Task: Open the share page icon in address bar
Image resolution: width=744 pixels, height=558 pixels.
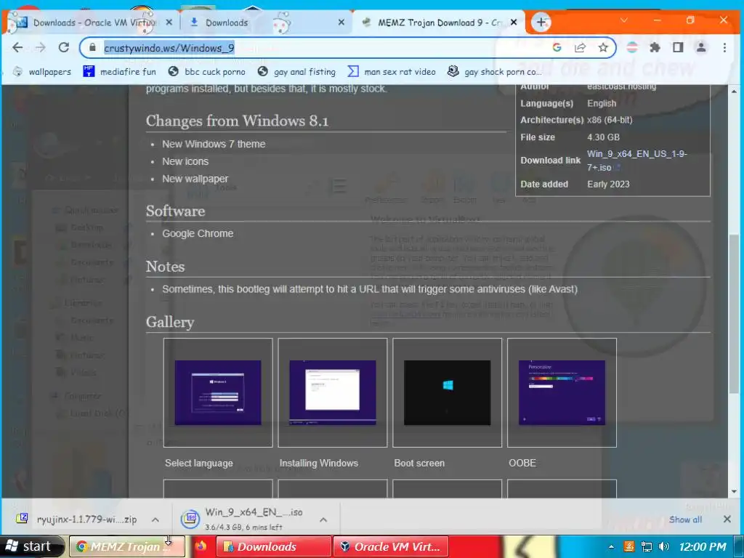Action: (x=580, y=47)
